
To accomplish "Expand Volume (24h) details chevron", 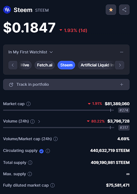I will pos(39,122).
